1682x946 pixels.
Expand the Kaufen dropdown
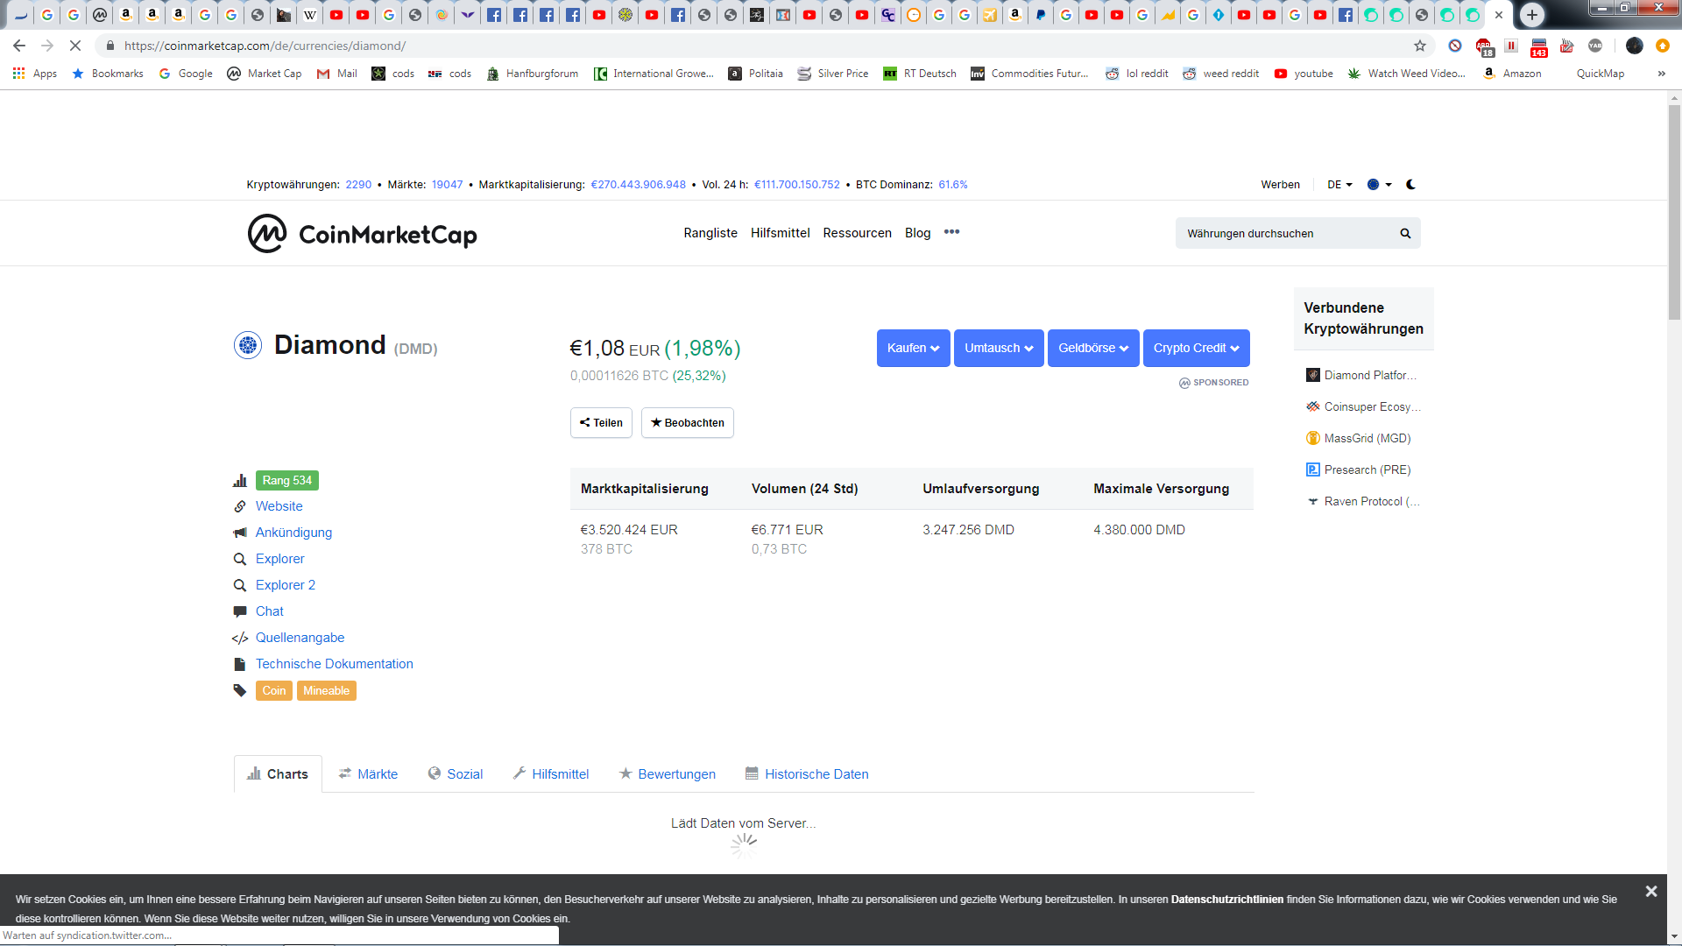pos(913,349)
